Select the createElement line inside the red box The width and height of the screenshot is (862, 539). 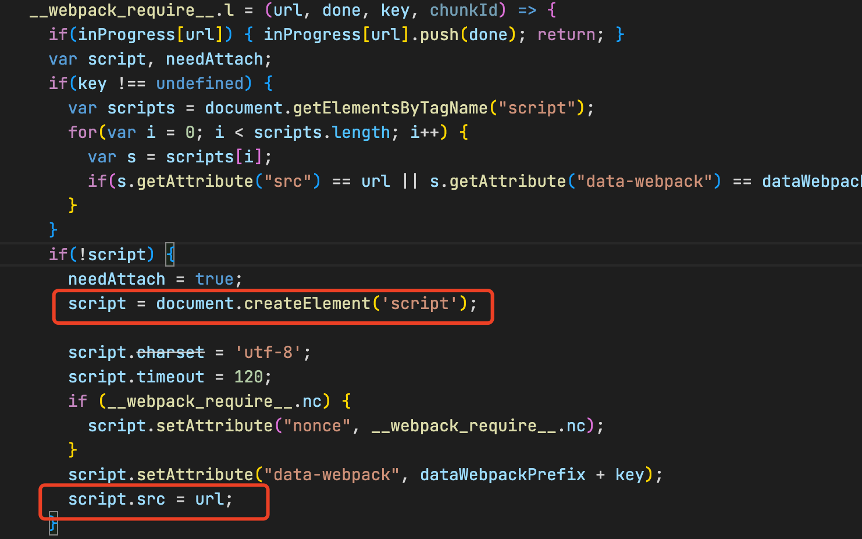(272, 303)
